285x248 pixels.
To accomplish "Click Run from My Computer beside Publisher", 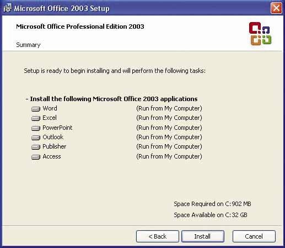I will coord(169,146).
